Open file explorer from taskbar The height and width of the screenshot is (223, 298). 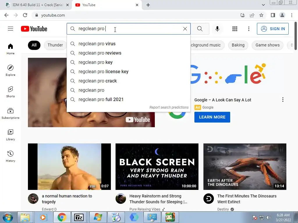tap(25, 217)
